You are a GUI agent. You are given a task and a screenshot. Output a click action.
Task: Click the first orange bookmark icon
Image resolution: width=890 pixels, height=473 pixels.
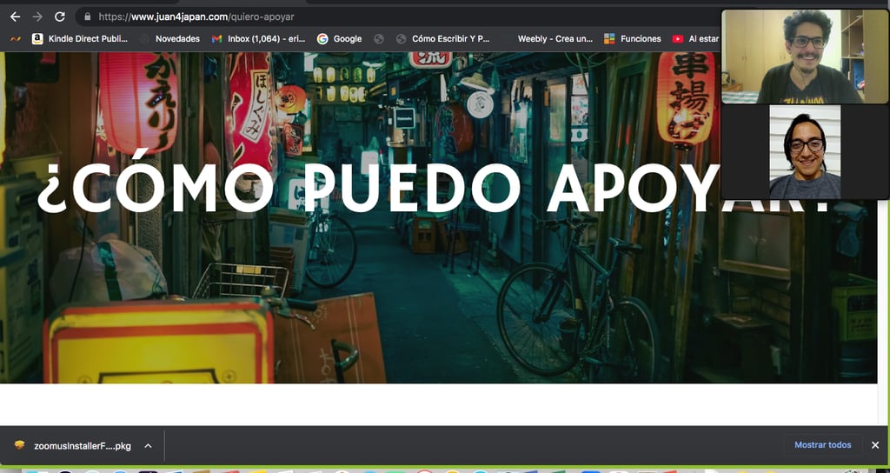coord(16,38)
